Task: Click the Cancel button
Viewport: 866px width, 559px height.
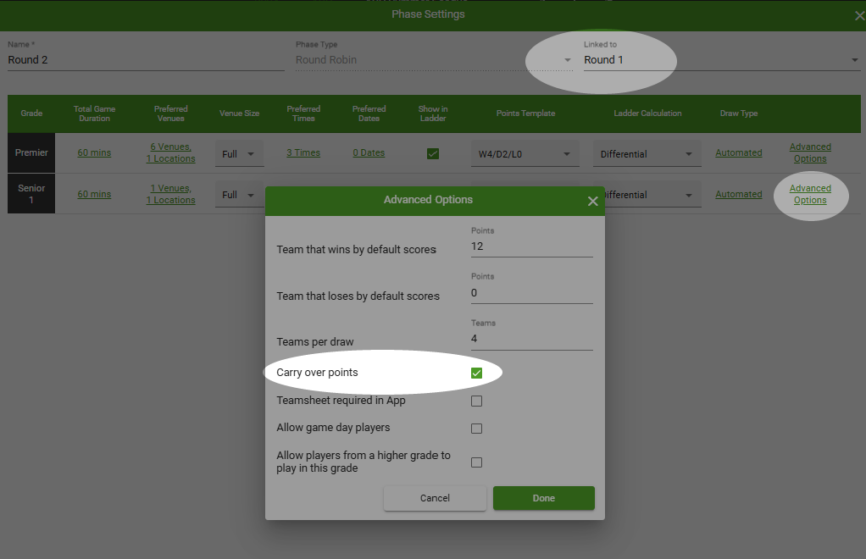Action: pos(436,498)
